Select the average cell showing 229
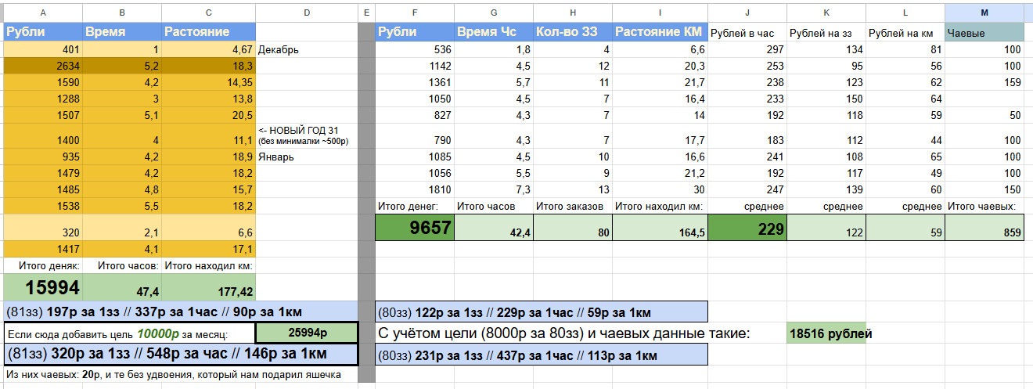 [x=747, y=228]
